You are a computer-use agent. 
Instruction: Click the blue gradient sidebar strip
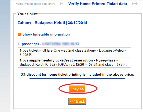pyautogui.click(x=5, y=56)
